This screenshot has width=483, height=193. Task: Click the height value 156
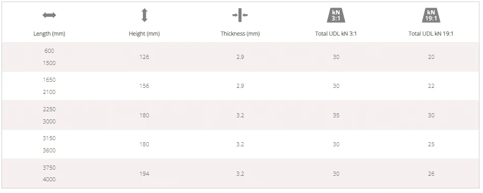144,86
